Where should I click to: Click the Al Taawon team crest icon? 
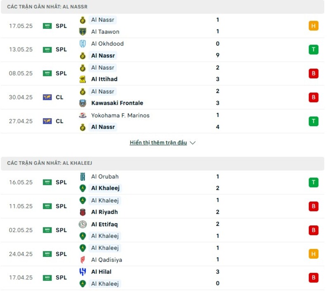click(82, 31)
